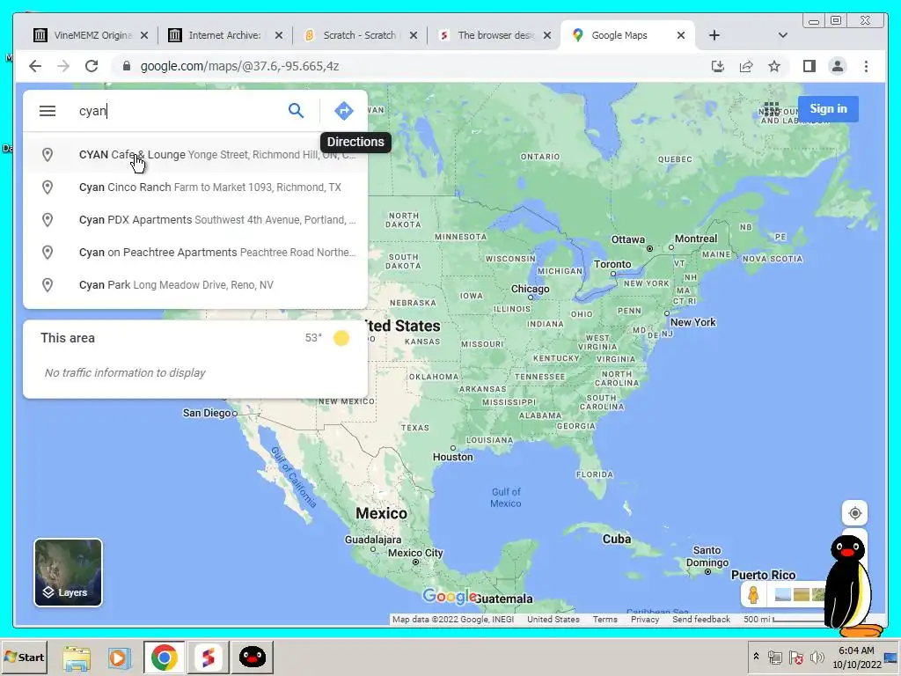901x676 pixels.
Task: Click in the search box containing "cyan"
Action: point(178,111)
